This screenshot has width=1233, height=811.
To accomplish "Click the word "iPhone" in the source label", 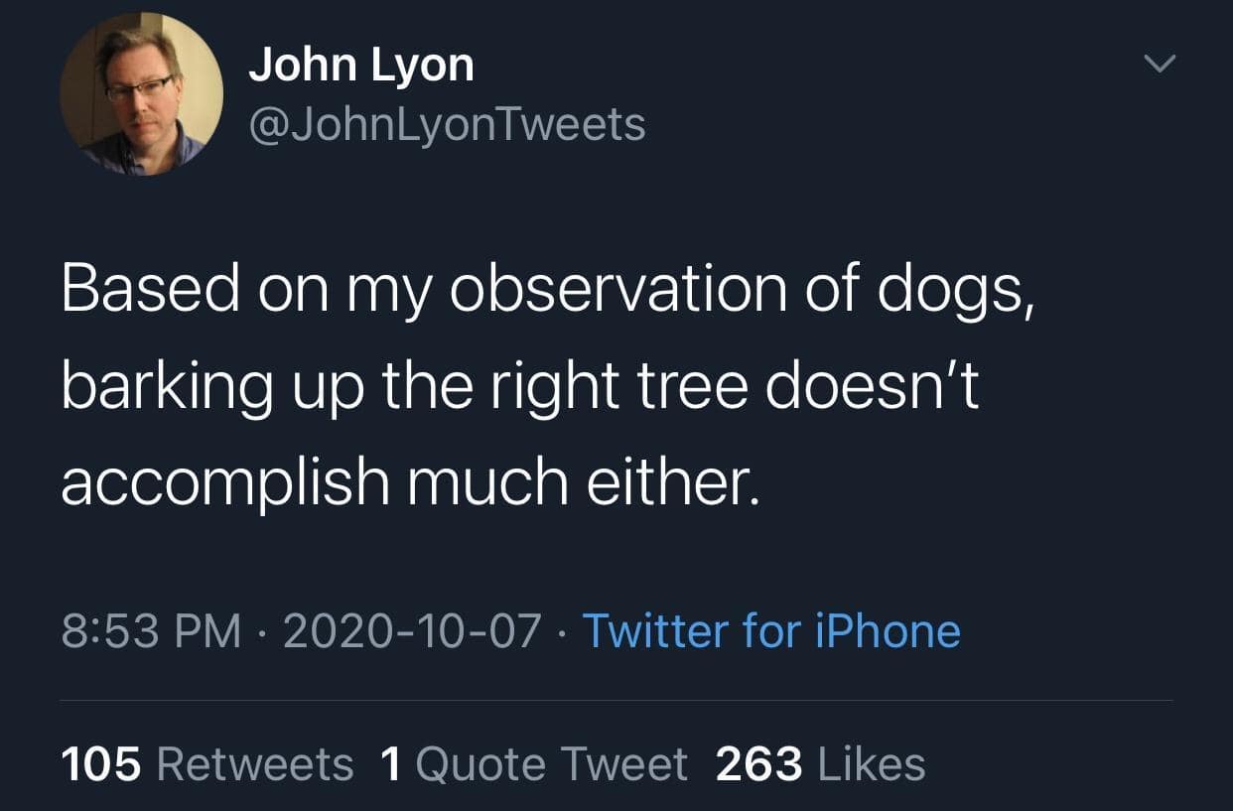I will tap(888, 631).
